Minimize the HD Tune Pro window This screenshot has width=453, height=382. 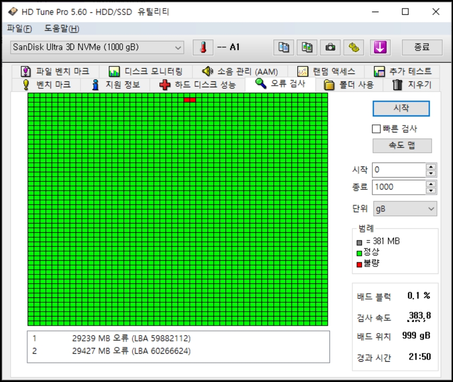tap(375, 12)
